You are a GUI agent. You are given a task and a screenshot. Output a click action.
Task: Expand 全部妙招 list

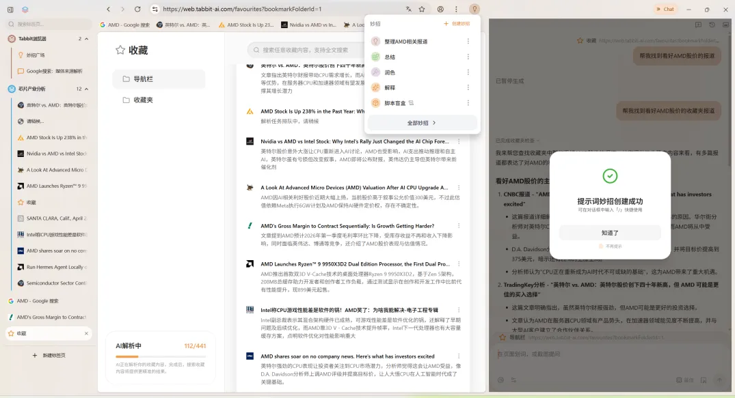pos(421,123)
